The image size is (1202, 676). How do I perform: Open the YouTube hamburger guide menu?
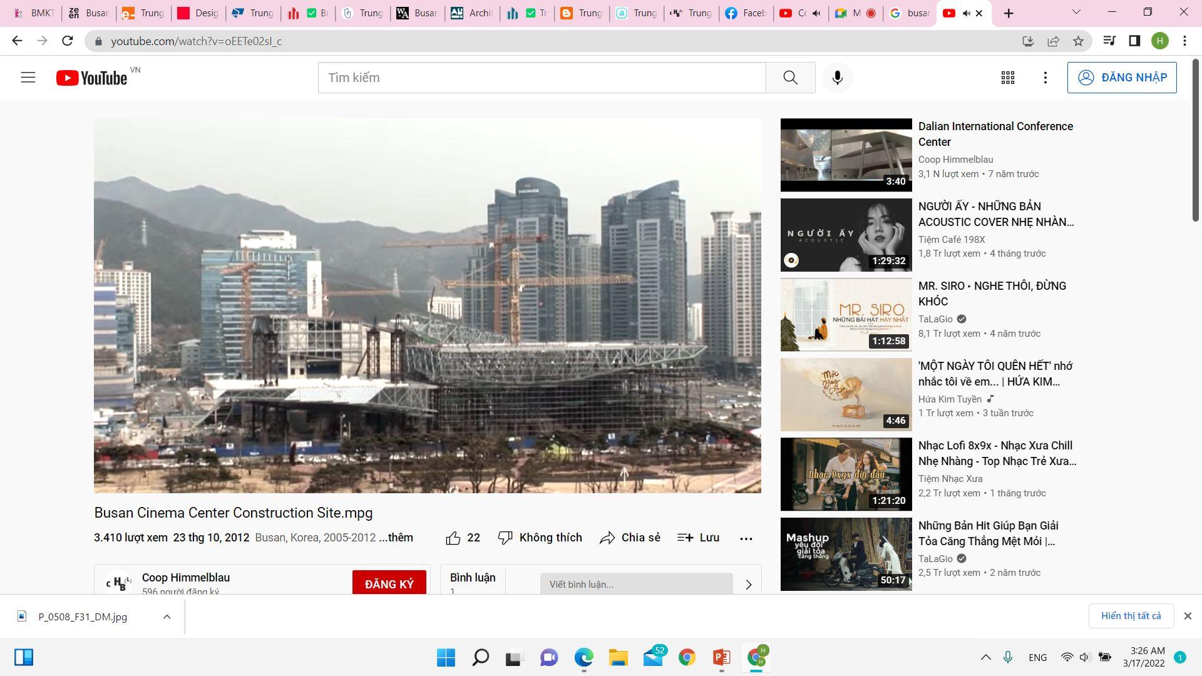(28, 78)
